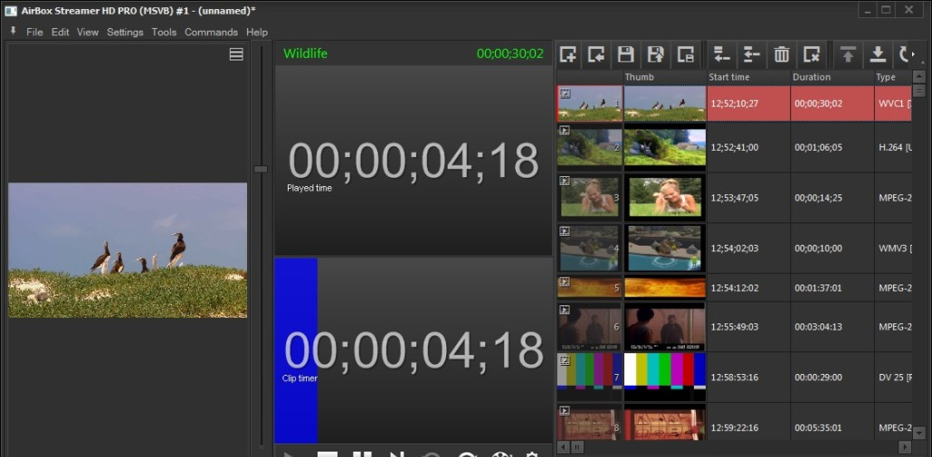Click the pin icon beside File menu
The width and height of the screenshot is (932, 457).
pos(13,31)
